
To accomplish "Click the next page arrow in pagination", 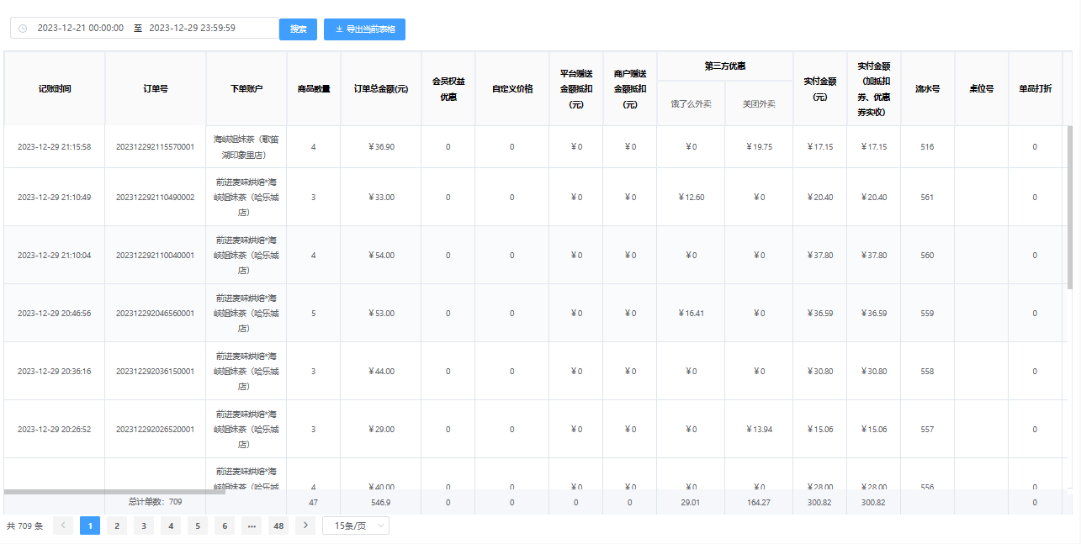I will point(305,525).
